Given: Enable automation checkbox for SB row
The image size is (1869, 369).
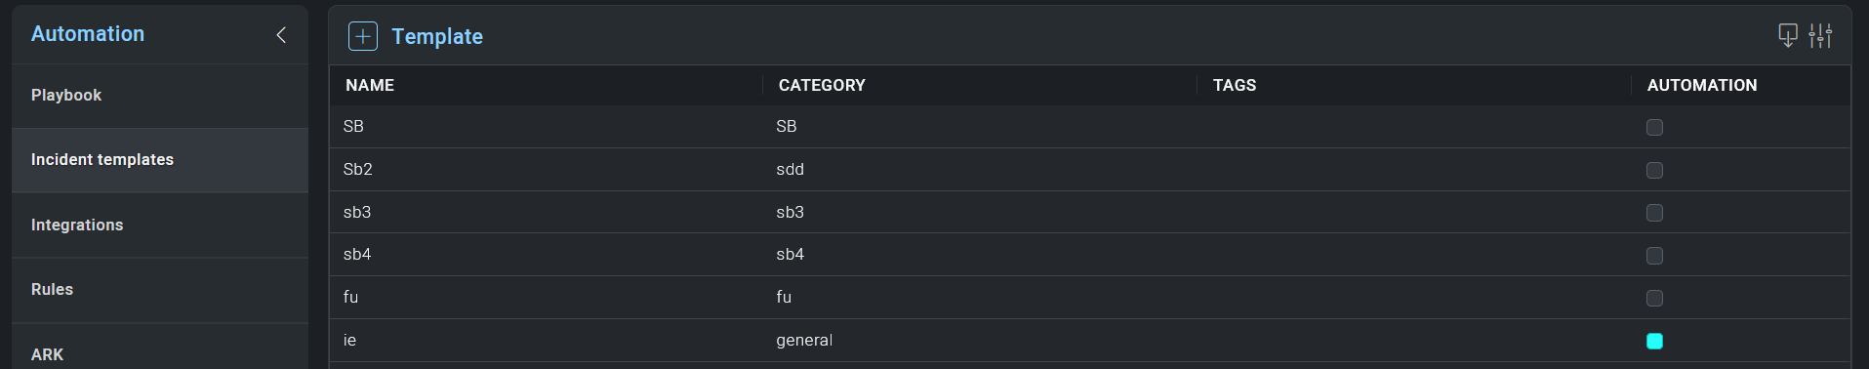Looking at the screenshot, I should pyautogui.click(x=1654, y=127).
